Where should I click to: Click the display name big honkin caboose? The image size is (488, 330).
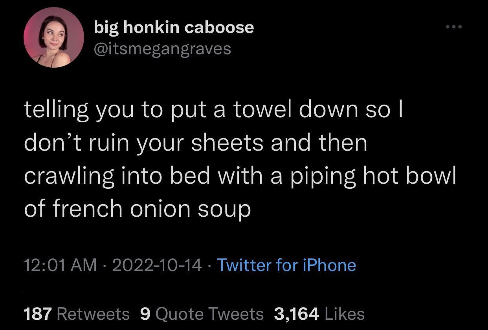[x=174, y=27]
